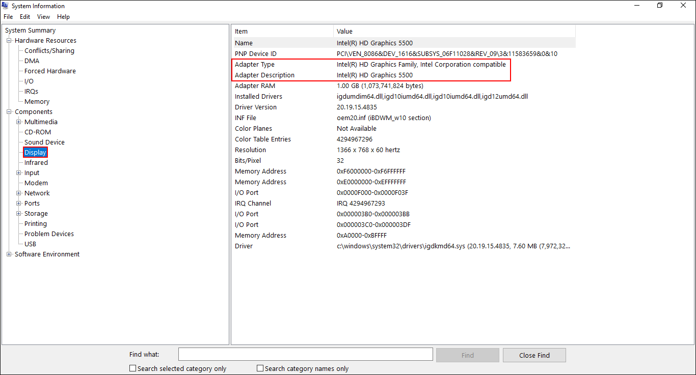The image size is (696, 375).
Task: Click value 0x0000F000-0x0000F03F
Action: (372, 193)
